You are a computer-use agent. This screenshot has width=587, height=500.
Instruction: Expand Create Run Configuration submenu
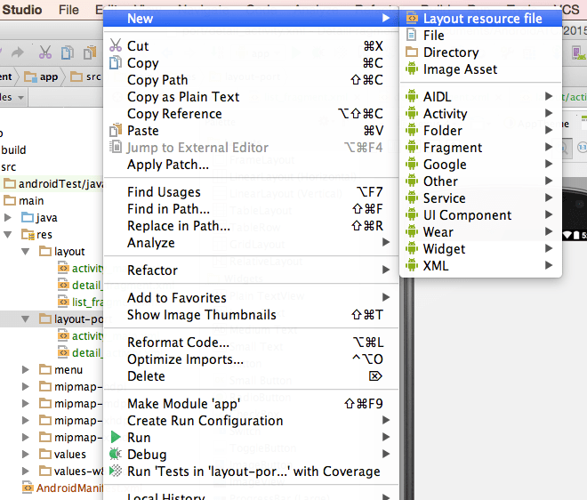point(251,420)
